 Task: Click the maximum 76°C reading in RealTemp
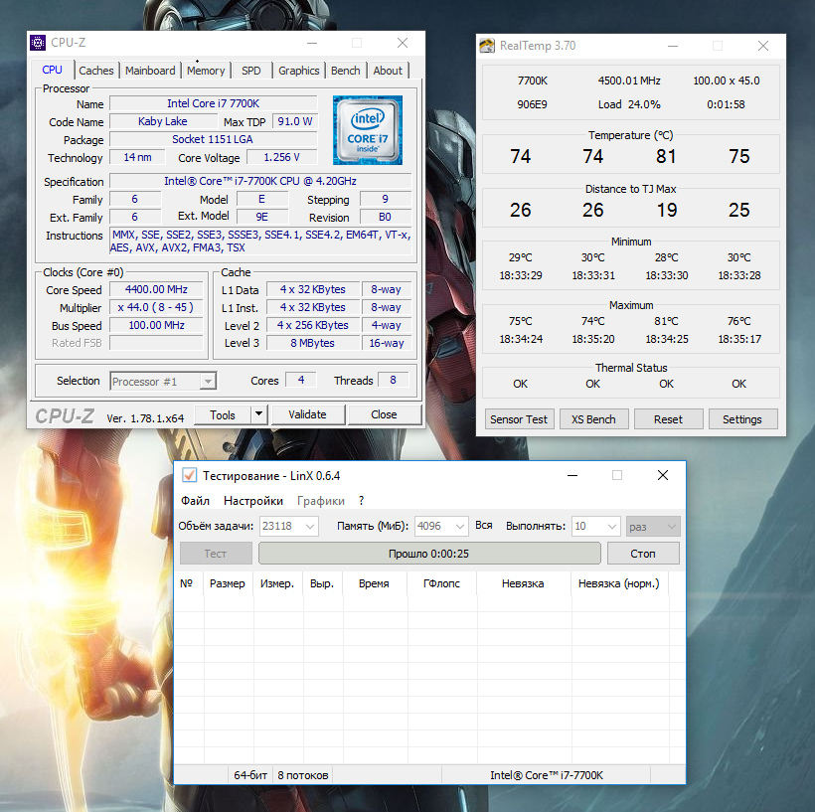[x=739, y=321]
